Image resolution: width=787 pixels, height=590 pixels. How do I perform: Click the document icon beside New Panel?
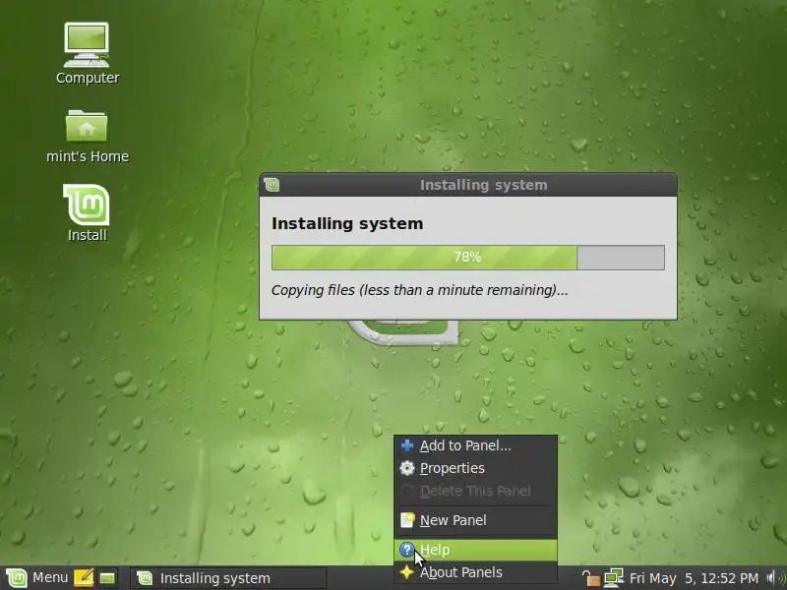pos(407,520)
